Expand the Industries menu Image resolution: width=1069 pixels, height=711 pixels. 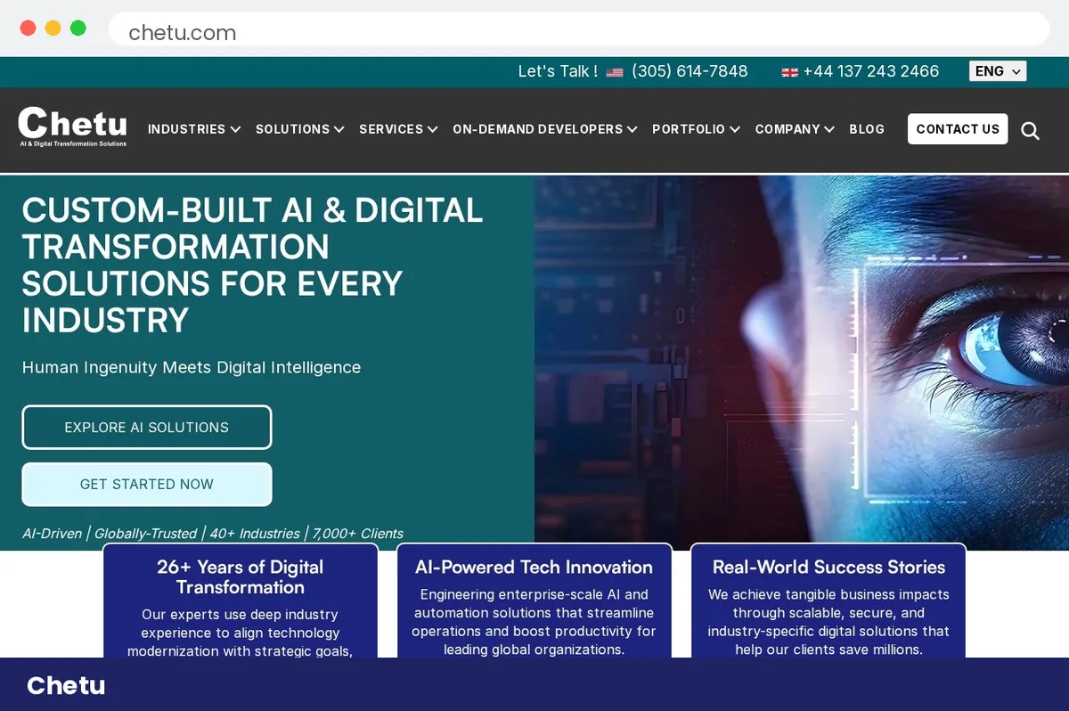[x=194, y=129]
